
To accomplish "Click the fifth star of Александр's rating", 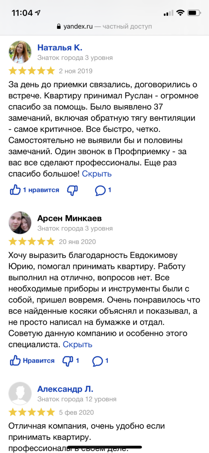I will pos(51,412).
